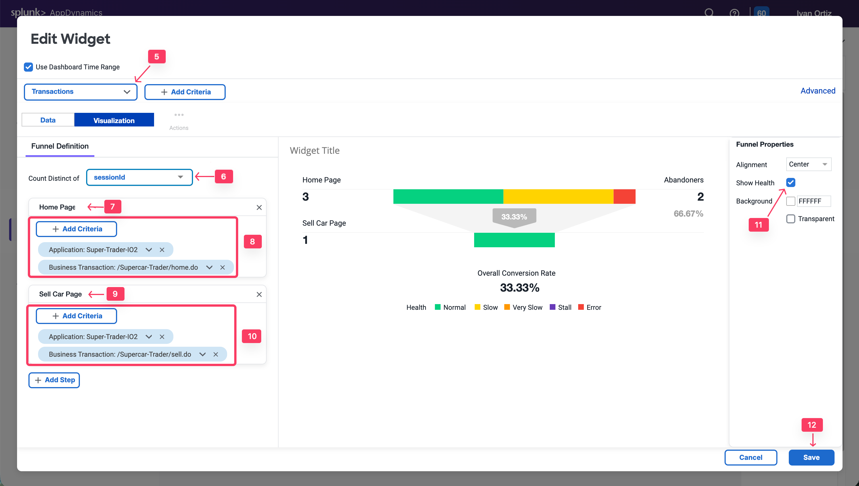Open the help icon in top navigation
This screenshot has height=486, width=859.
(x=734, y=13)
